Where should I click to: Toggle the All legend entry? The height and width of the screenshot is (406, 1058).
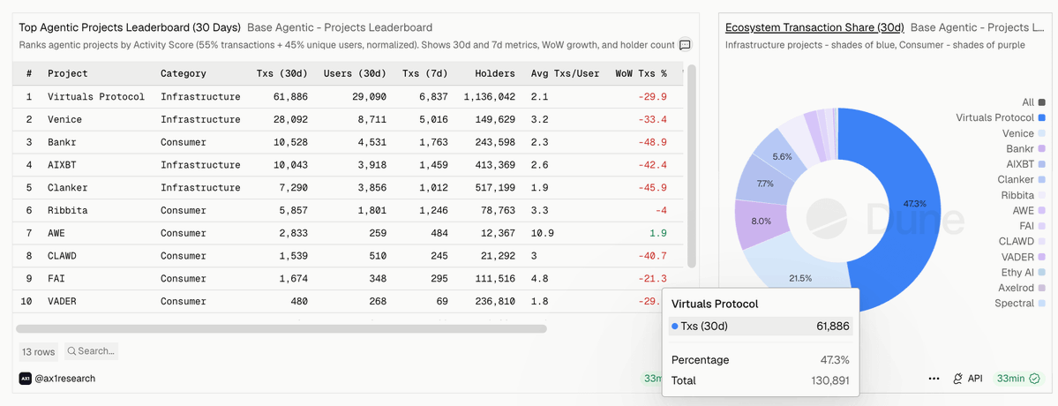[1033, 102]
